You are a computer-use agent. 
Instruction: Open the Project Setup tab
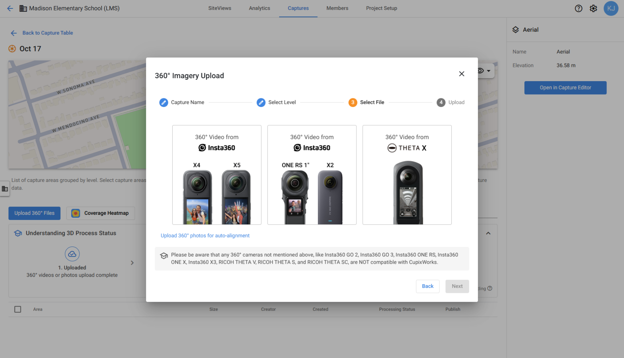pos(382,8)
